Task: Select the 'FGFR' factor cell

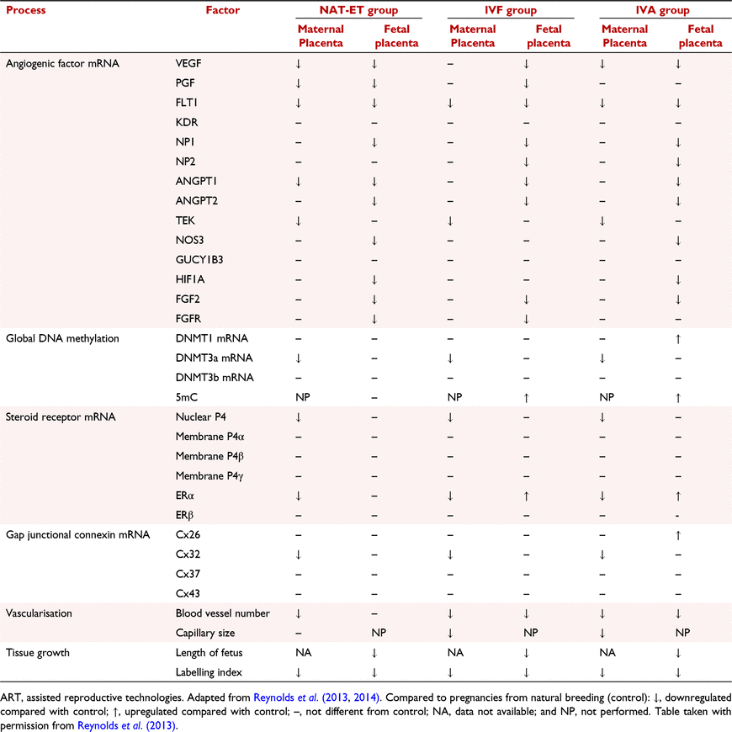Action: coord(188,318)
